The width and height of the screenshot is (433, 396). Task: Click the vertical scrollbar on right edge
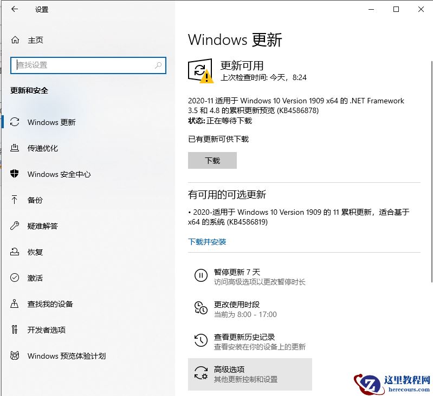431,171
